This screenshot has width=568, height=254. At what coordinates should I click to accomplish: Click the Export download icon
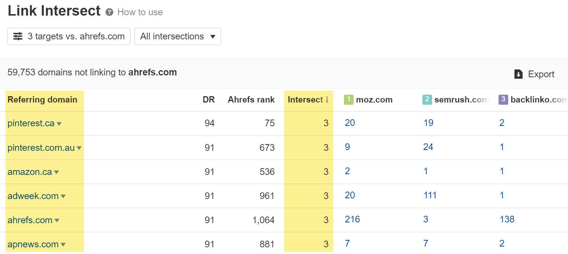click(x=519, y=74)
